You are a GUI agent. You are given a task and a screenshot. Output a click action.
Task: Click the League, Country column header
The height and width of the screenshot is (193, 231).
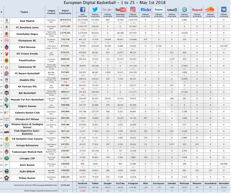51,12
